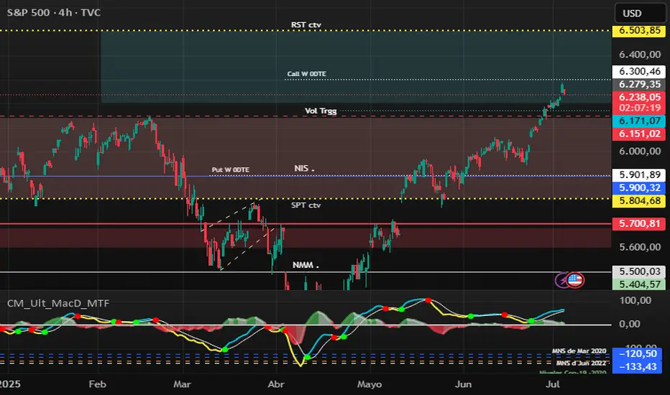Click the 0,00 MACD scale value
Viewport: 670px width, 395px height.
pos(630,324)
